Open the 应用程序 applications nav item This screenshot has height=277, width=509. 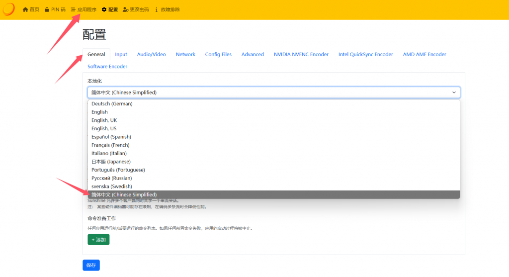pos(84,10)
